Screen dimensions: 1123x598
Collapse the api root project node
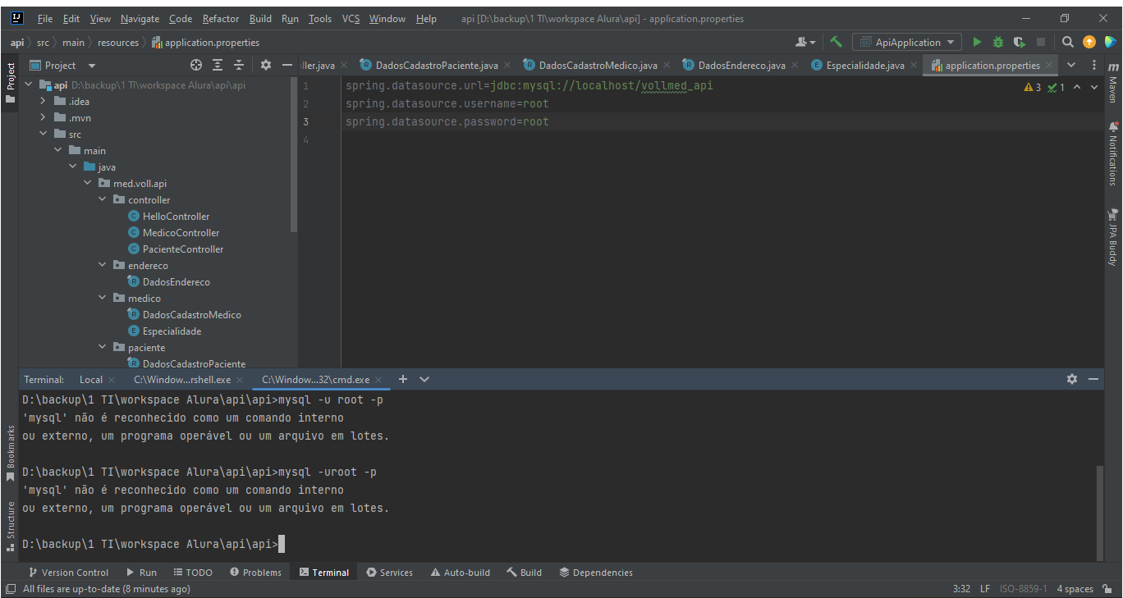(x=29, y=84)
